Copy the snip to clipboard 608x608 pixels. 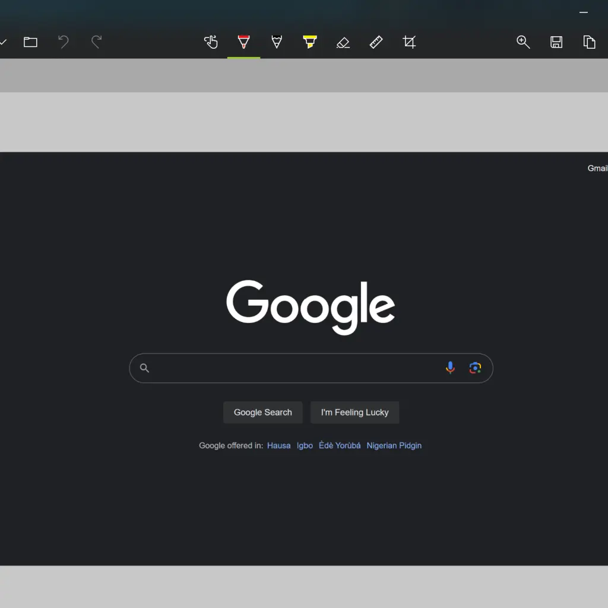tap(590, 42)
